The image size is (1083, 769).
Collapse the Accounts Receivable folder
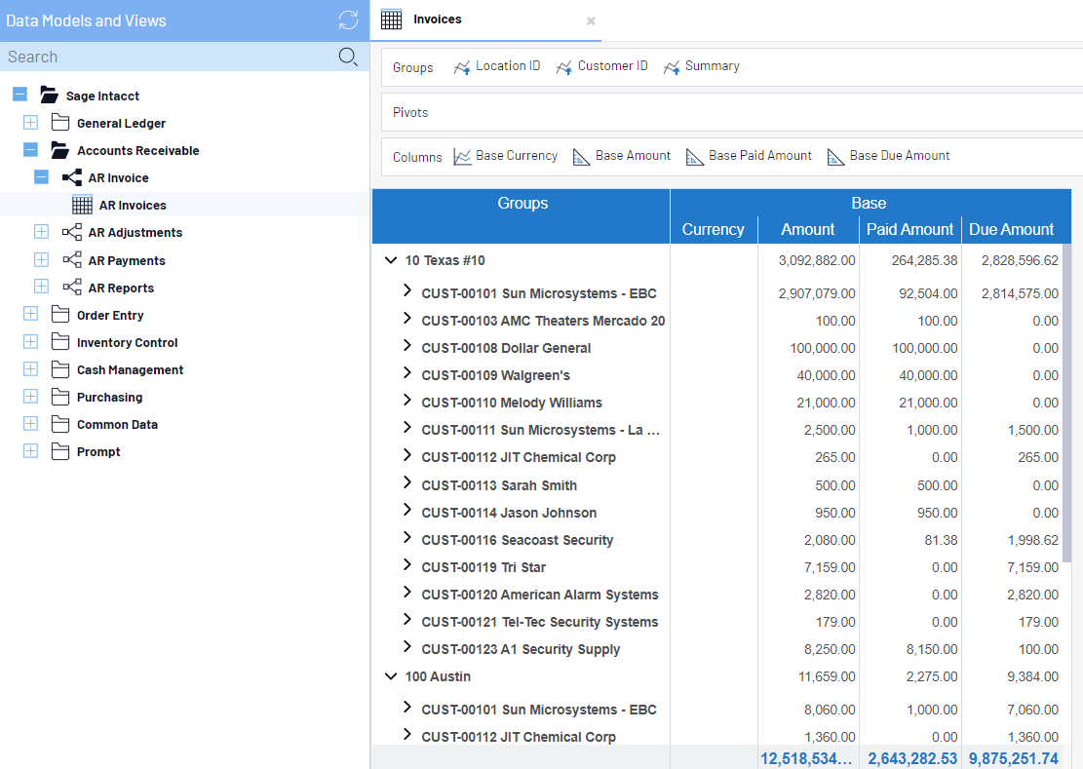coord(30,150)
